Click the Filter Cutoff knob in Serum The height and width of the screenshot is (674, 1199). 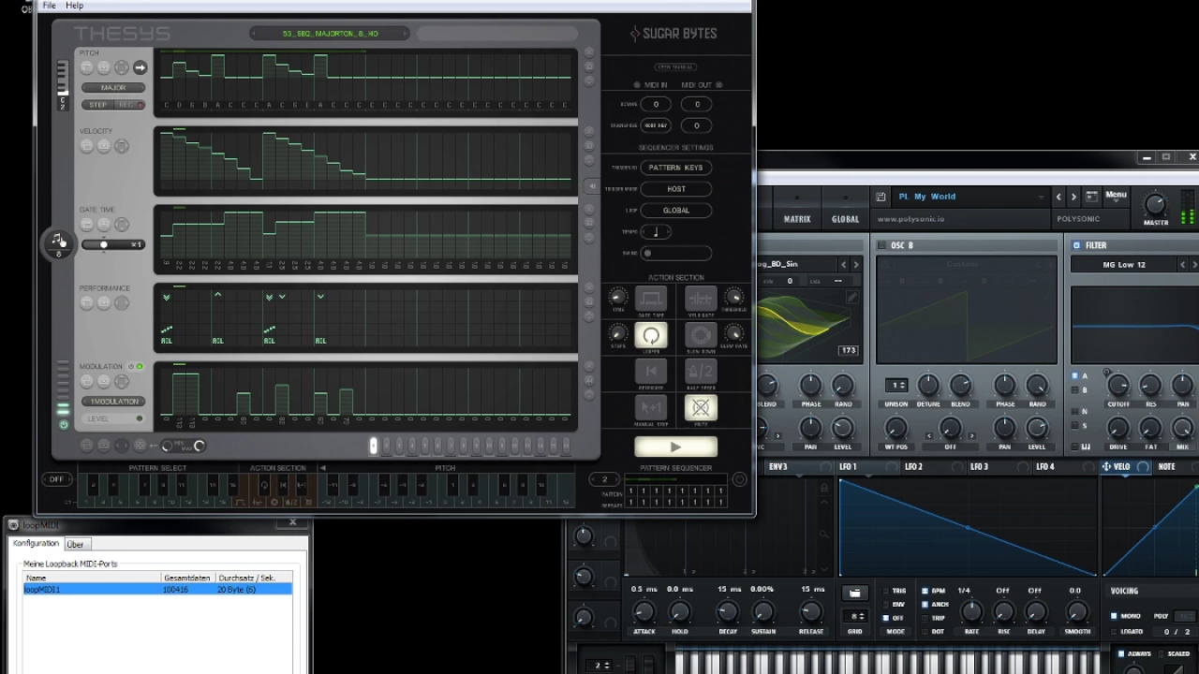click(x=1118, y=386)
